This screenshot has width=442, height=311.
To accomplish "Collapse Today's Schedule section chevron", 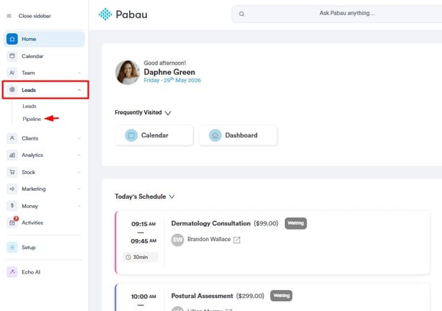I will 172,197.
